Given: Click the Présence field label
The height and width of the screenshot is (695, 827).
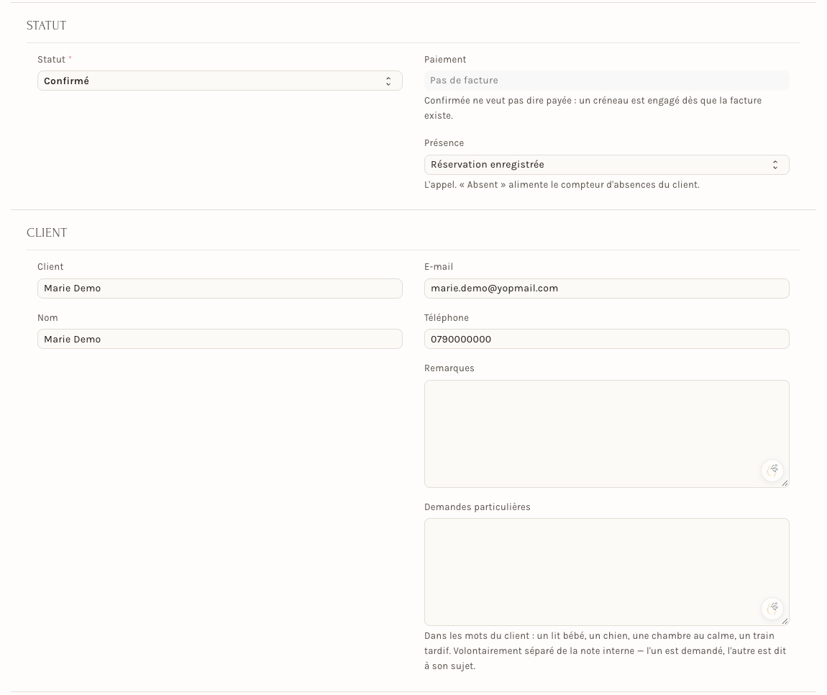Looking at the screenshot, I should (x=444, y=143).
